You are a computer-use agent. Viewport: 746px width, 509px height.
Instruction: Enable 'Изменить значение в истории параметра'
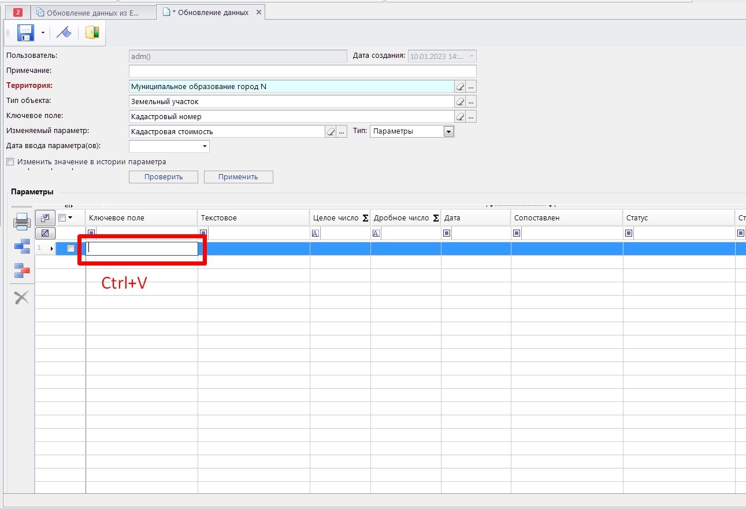tap(10, 162)
